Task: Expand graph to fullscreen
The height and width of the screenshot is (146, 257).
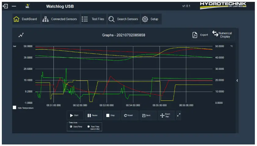Action: point(179,115)
